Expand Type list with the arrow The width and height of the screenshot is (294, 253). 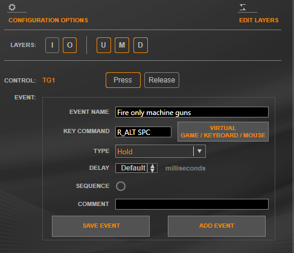[199, 151]
